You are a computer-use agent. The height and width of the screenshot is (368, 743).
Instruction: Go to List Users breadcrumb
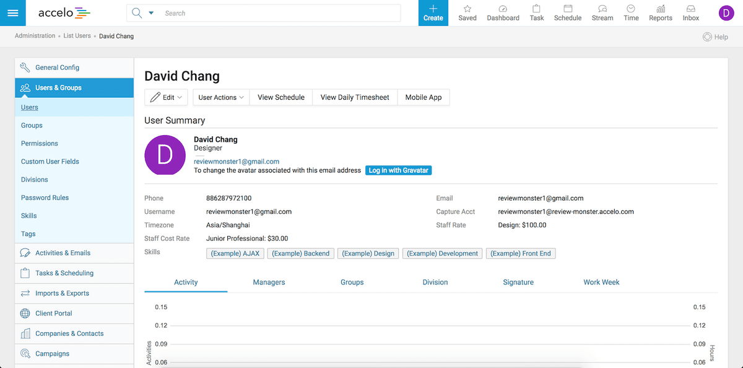(x=77, y=36)
